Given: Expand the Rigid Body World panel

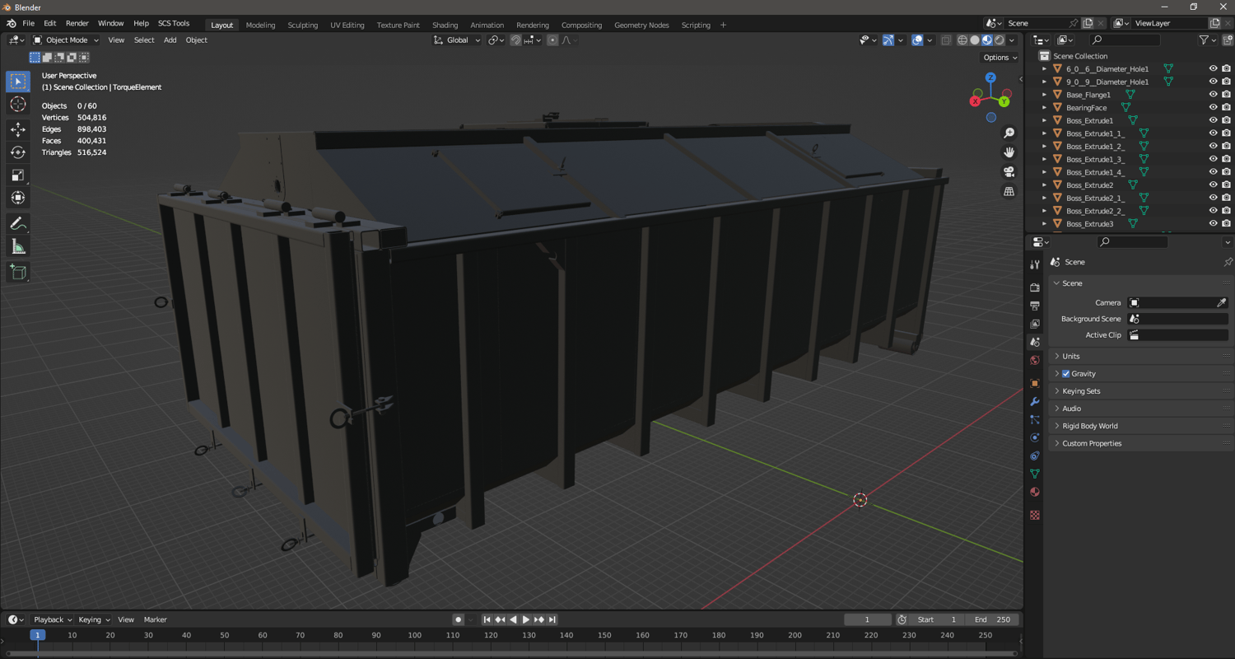Looking at the screenshot, I should pyautogui.click(x=1089, y=426).
